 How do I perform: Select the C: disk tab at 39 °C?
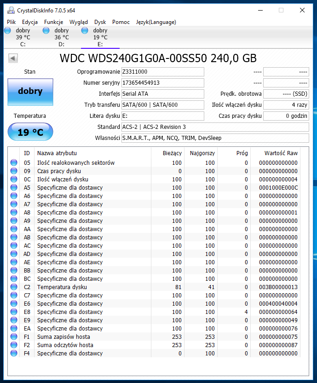click(23, 37)
